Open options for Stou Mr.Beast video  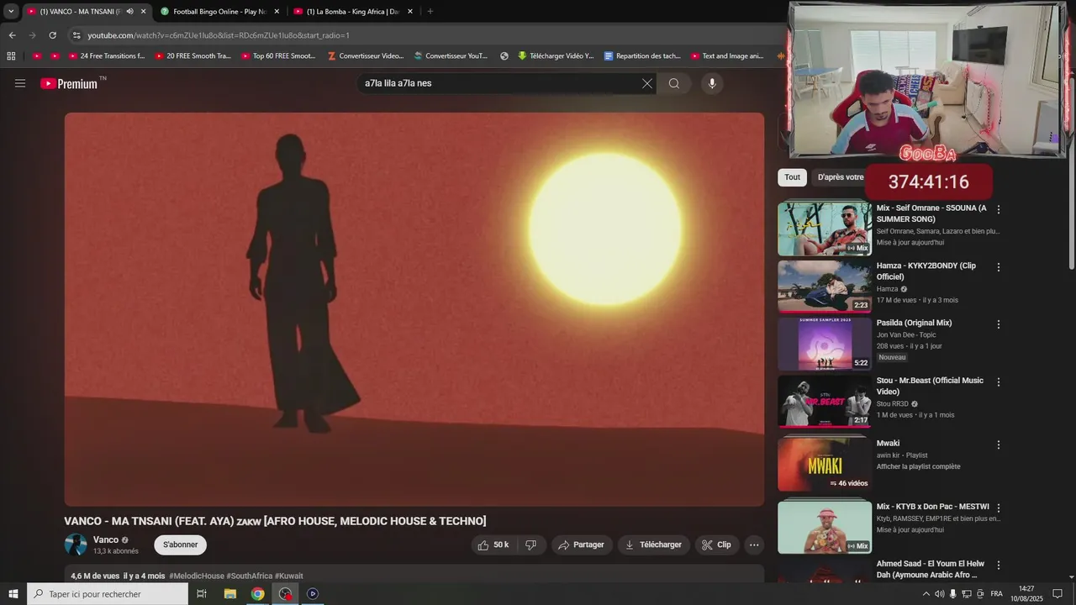(999, 381)
